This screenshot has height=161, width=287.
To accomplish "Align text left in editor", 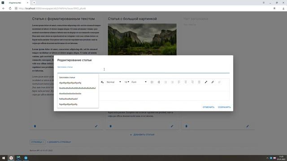I will pyautogui.click(x=179, y=82).
